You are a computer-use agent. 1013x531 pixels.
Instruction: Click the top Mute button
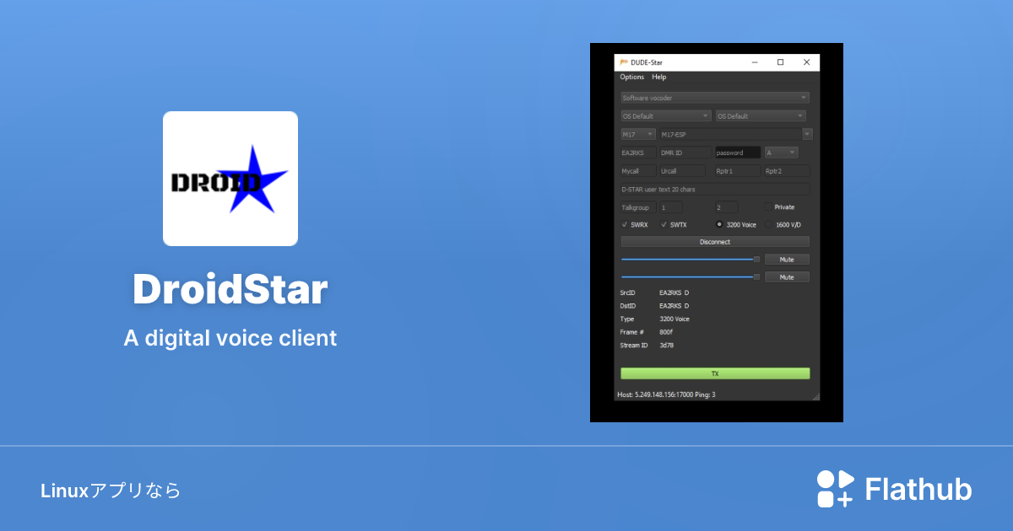coord(787,259)
